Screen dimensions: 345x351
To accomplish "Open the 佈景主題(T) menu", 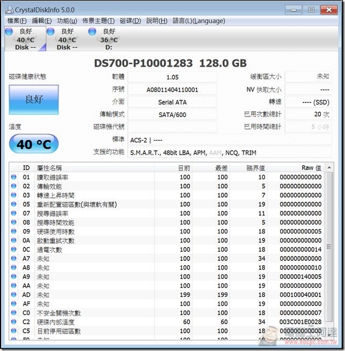I will [98, 21].
